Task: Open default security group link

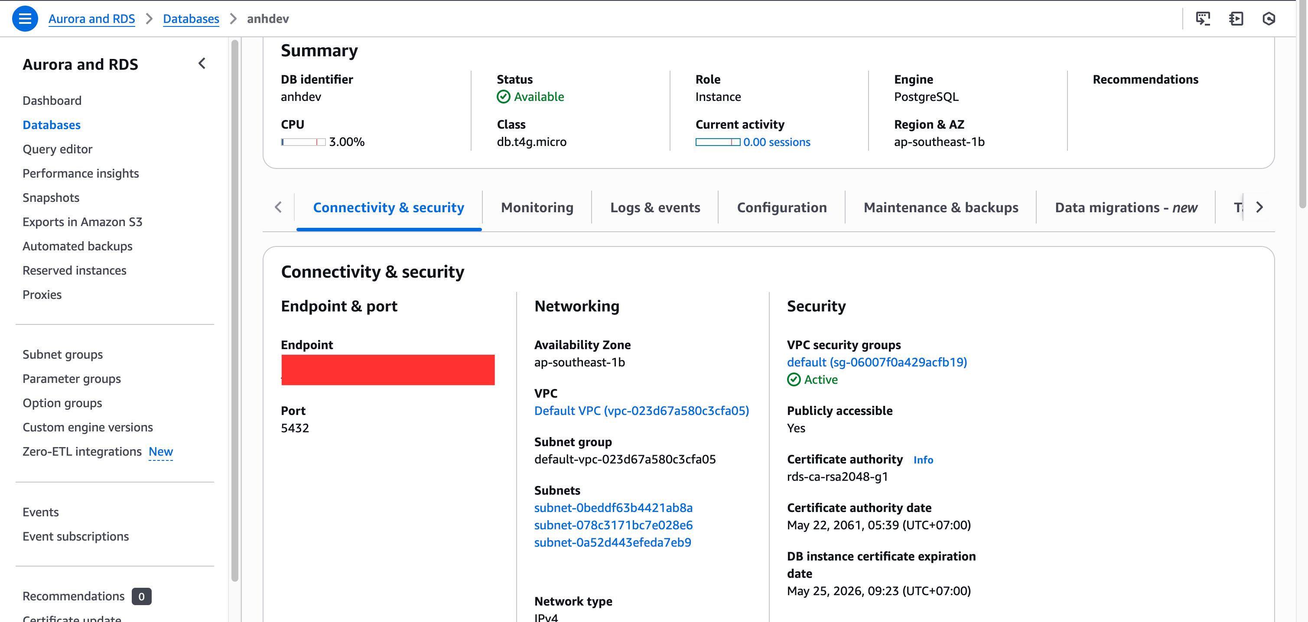Action: point(876,362)
